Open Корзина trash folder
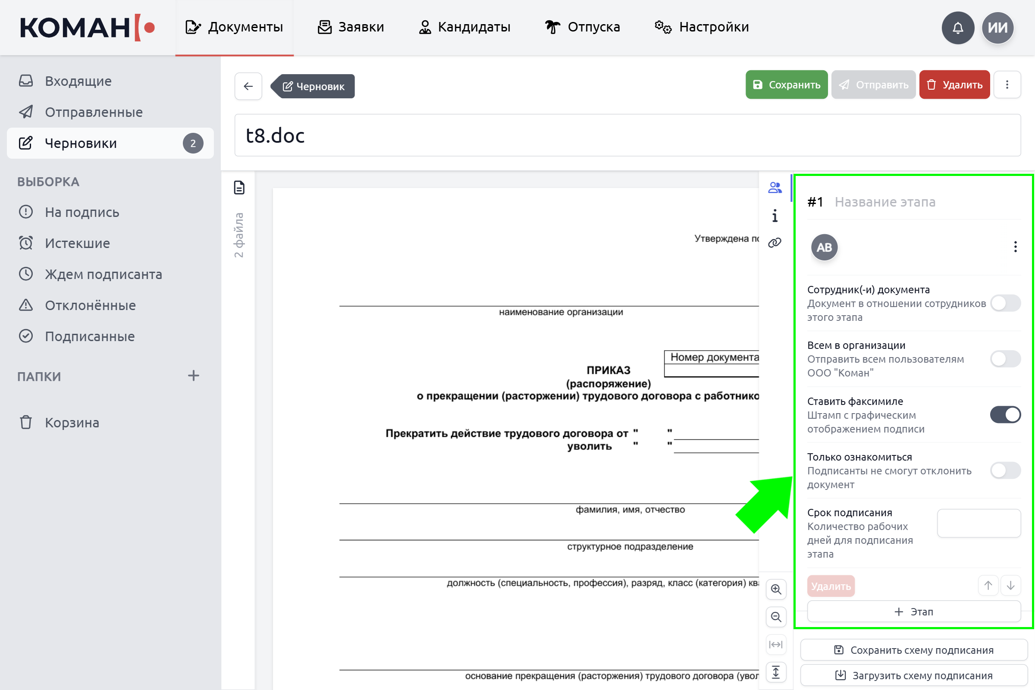This screenshot has height=690, width=1035. click(x=110, y=423)
